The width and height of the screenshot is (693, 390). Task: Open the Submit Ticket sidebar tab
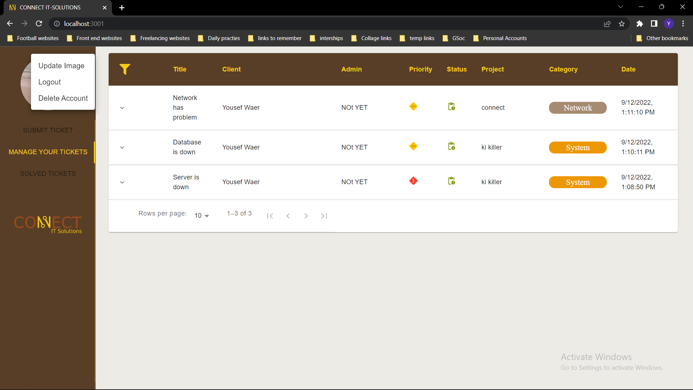pos(48,130)
